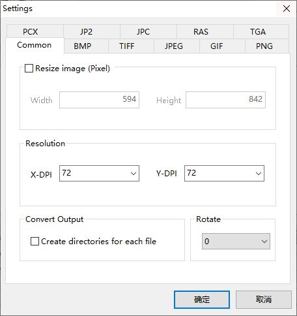Select the Common tab
Image resolution: width=297 pixels, height=316 pixels.
click(x=35, y=45)
